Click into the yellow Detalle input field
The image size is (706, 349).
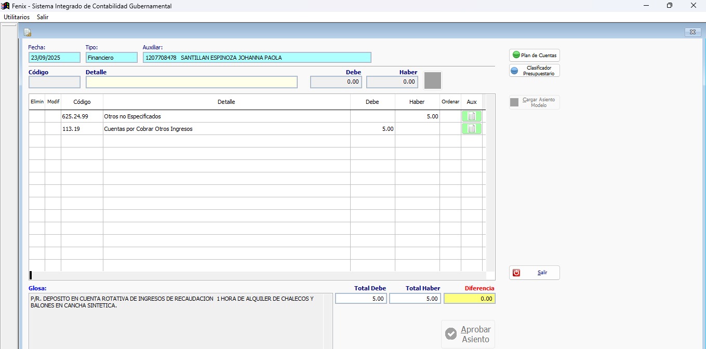point(191,82)
